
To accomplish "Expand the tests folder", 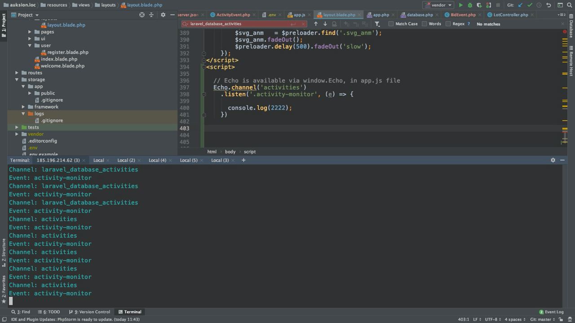I will (x=17, y=127).
